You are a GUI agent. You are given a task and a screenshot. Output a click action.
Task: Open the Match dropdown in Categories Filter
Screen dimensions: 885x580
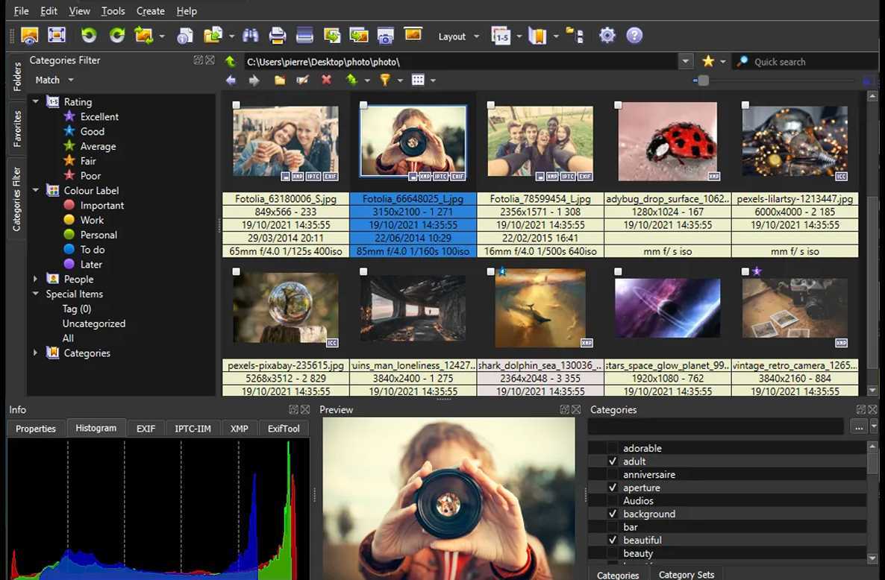coord(54,80)
